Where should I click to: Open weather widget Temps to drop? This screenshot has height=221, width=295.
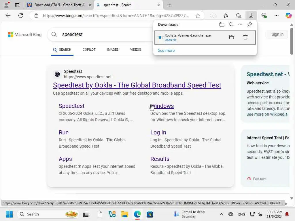pyautogui.click(x=189, y=214)
